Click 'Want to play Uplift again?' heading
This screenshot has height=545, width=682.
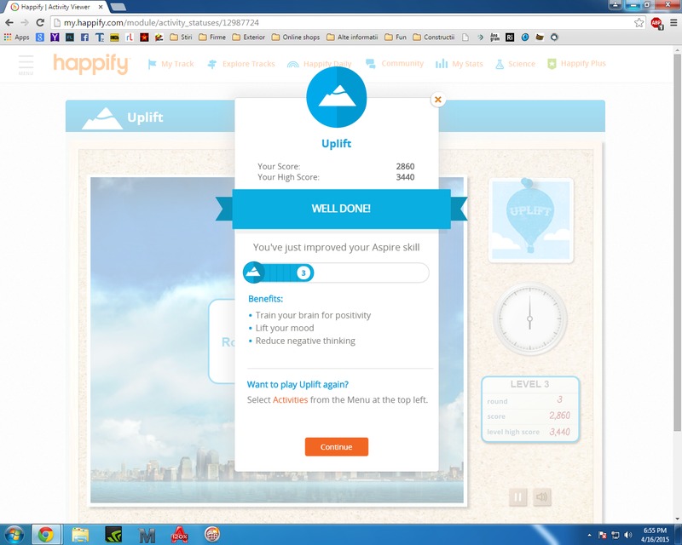298,384
